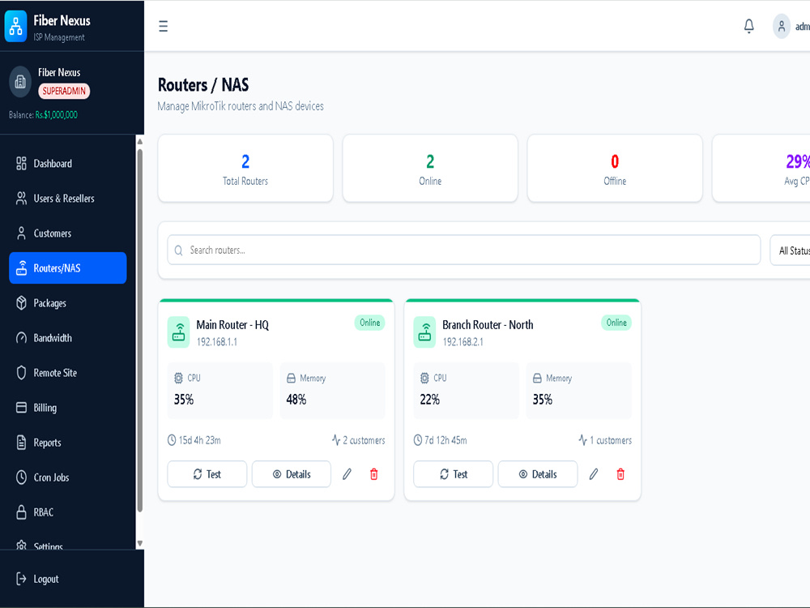Toggle sidebar with the hamburger menu icon
Screen dimensions: 810x608
[164, 26]
